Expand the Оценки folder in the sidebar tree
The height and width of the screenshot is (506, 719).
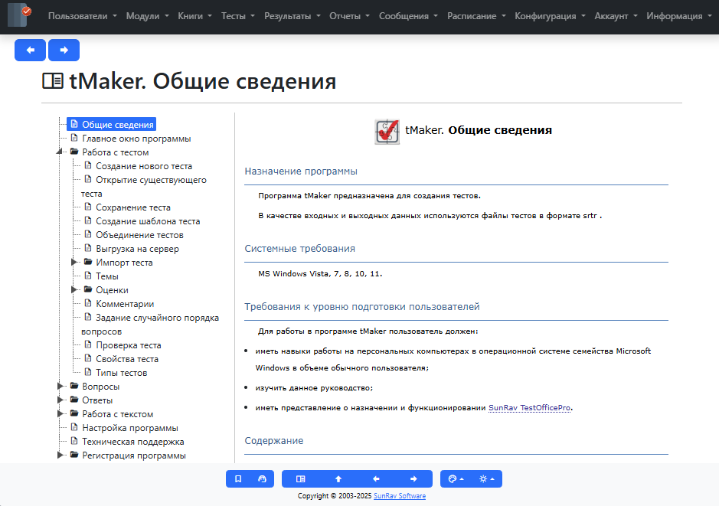[x=74, y=289]
